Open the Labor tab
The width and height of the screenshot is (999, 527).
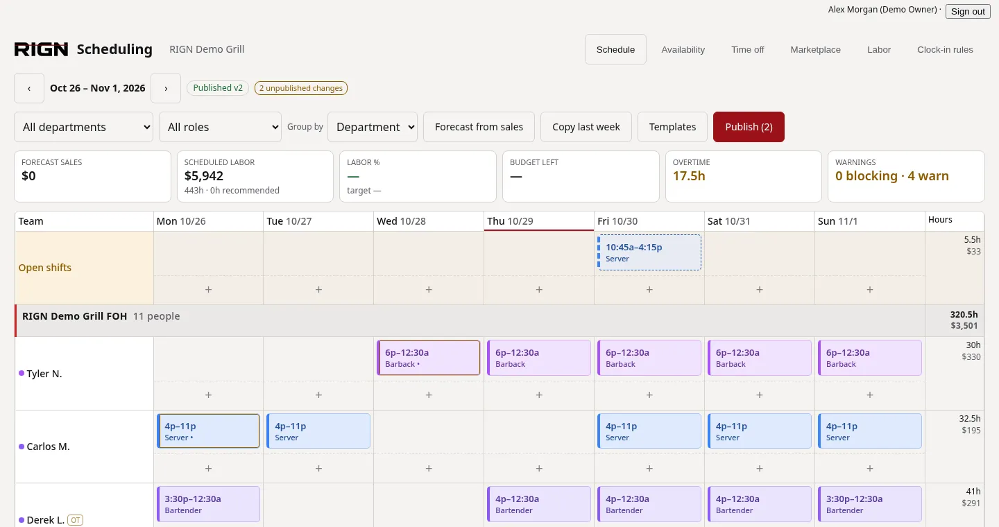(879, 49)
